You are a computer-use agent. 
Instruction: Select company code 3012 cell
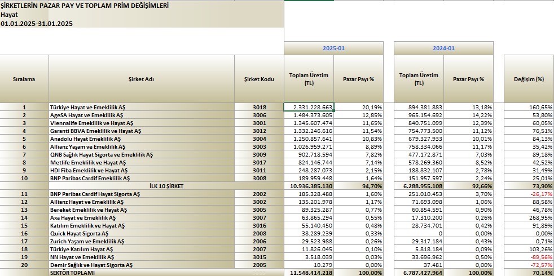(x=259, y=131)
